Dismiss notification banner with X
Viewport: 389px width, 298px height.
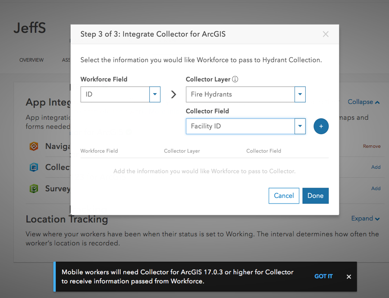(349, 277)
